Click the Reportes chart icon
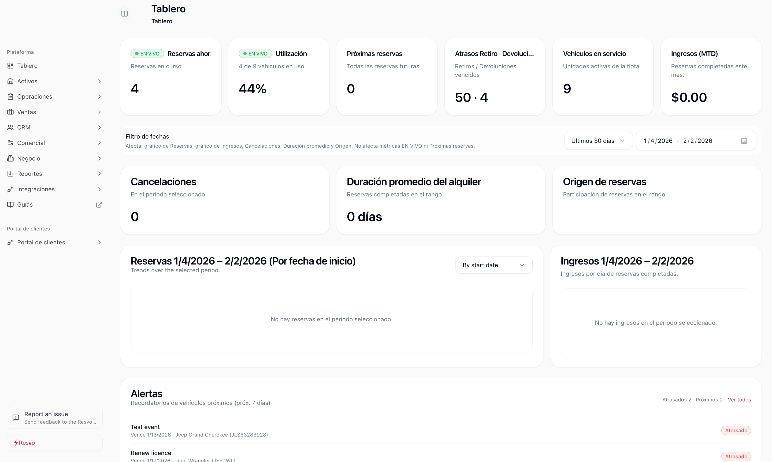 (x=10, y=173)
